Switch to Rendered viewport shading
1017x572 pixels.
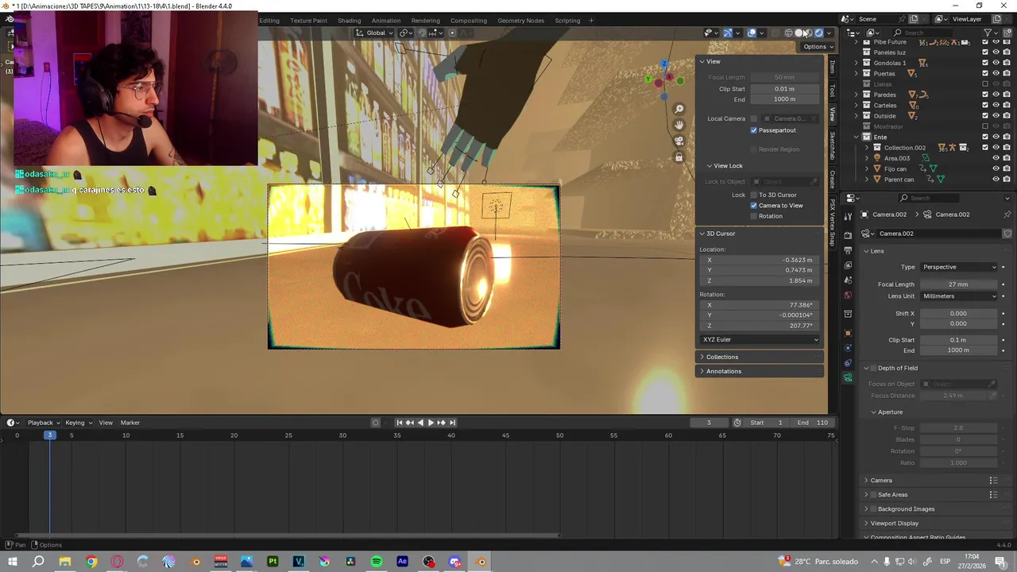819,33
